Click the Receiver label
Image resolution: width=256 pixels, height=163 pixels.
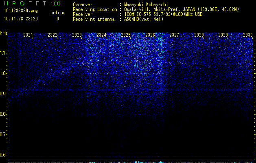click(83, 14)
